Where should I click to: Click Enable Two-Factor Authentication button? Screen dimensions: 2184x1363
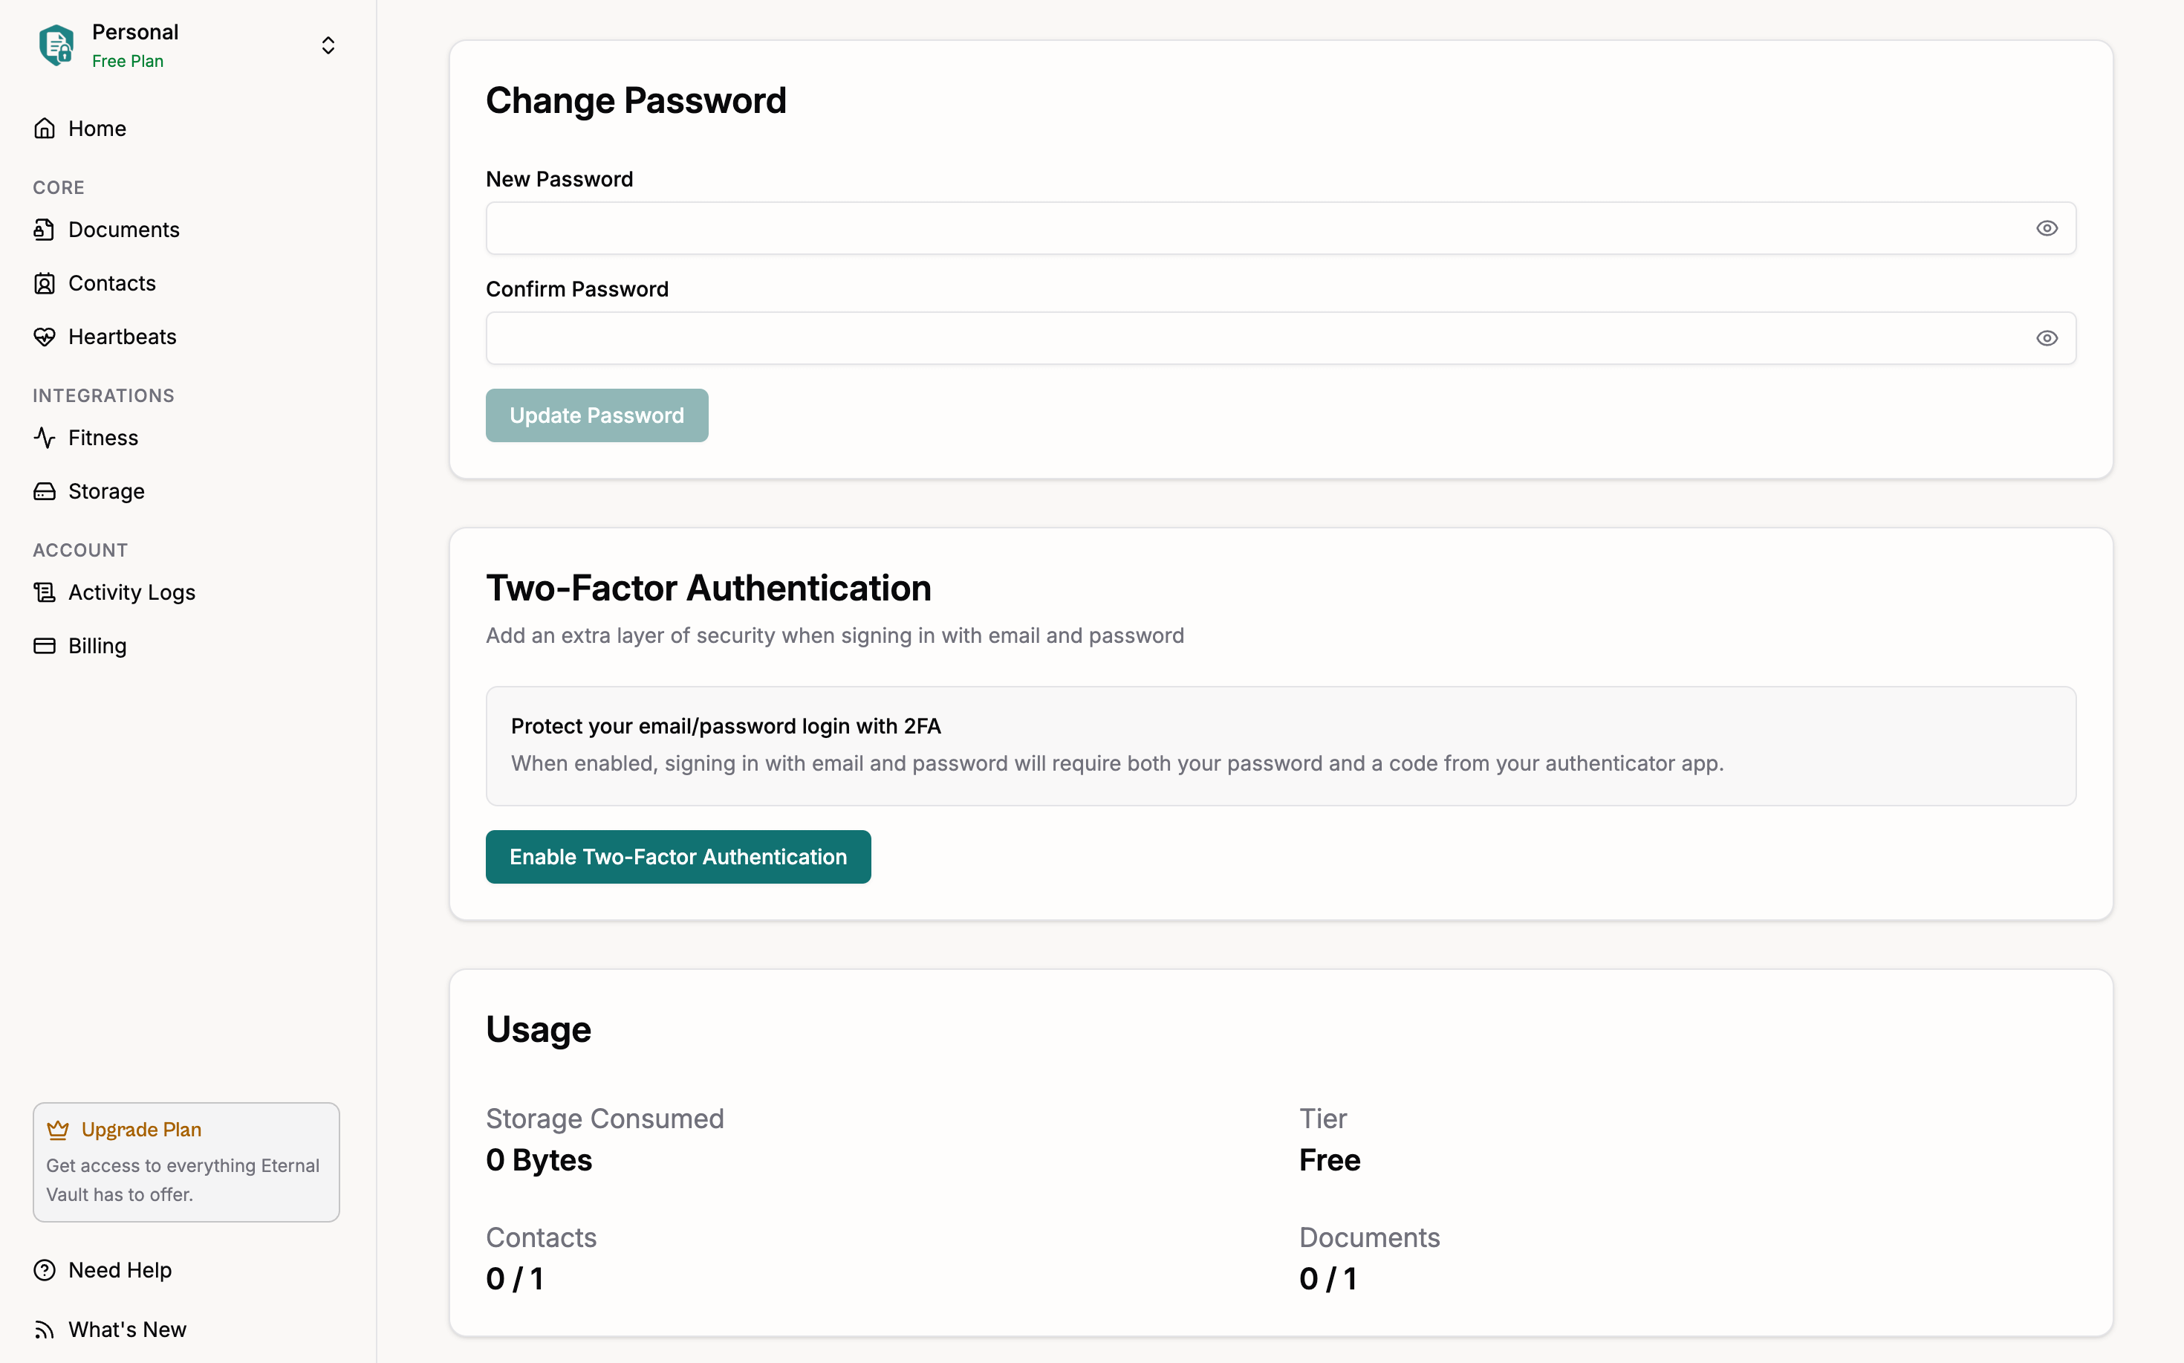(x=677, y=856)
